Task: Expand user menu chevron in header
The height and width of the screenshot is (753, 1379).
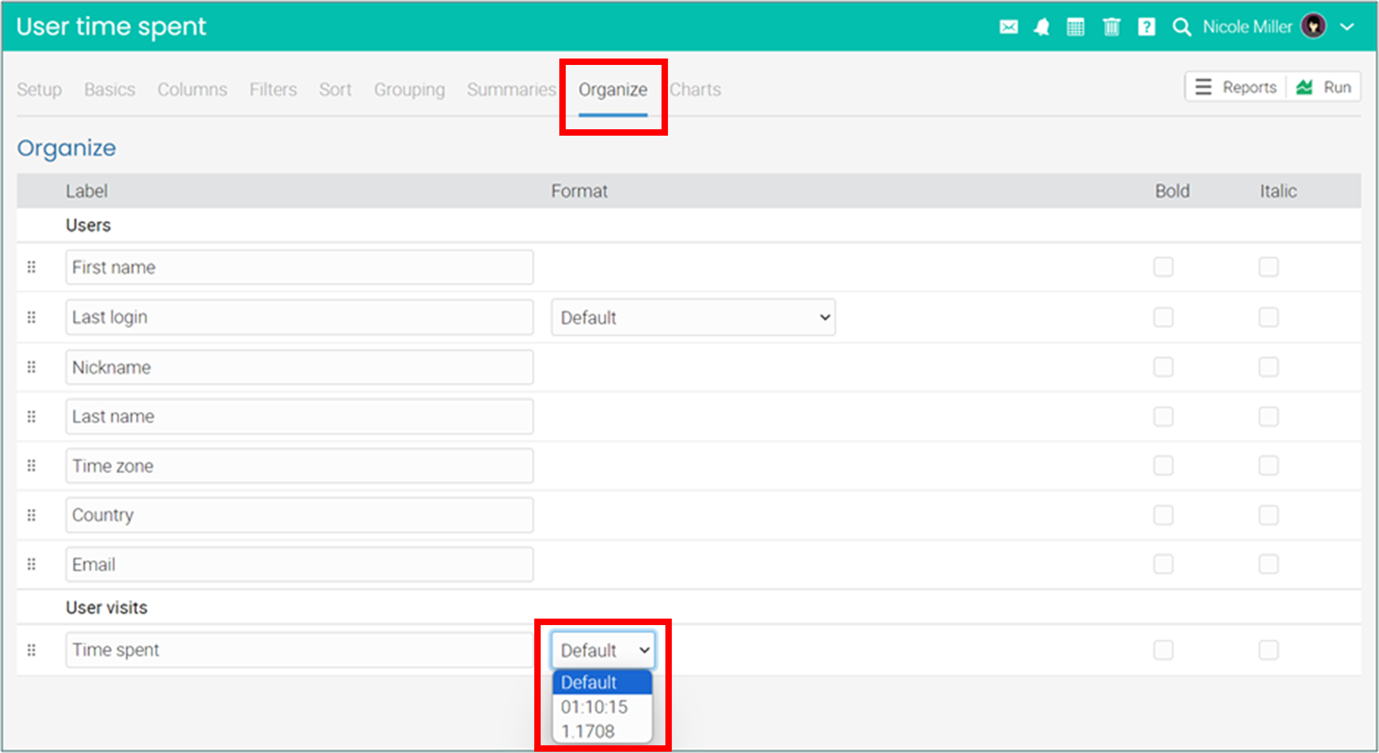Action: (1347, 27)
